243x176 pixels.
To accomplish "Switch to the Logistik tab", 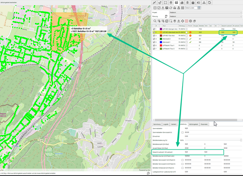I will 166,124.
